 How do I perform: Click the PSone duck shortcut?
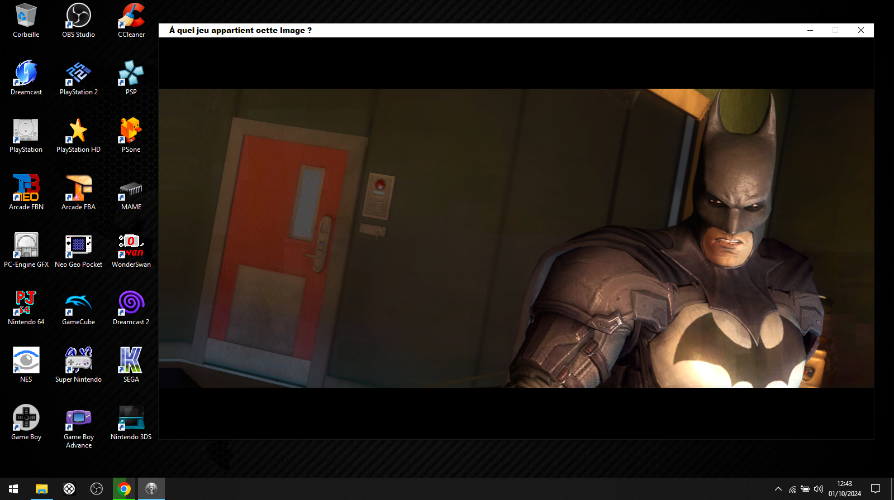[131, 136]
